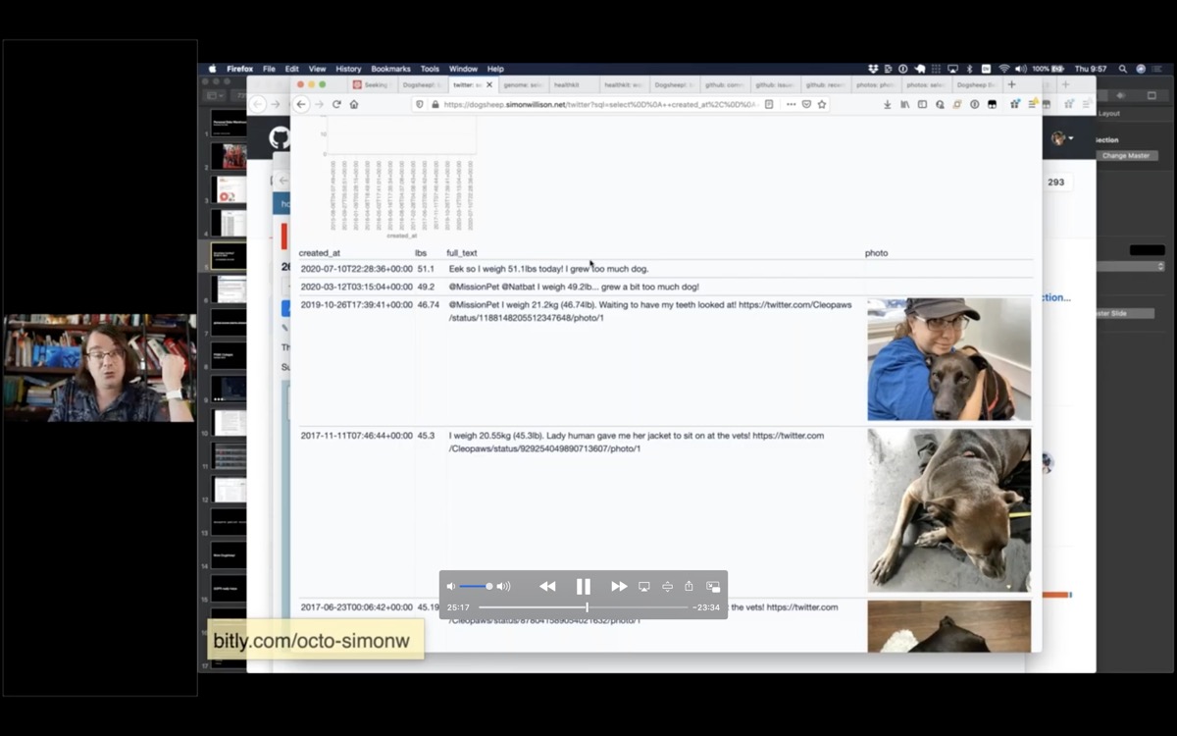The height and width of the screenshot is (736, 1177).
Task: Reload the dogsheep page
Action: [336, 104]
